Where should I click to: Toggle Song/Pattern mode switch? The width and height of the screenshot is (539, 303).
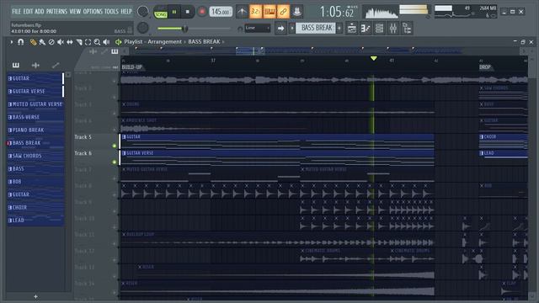tap(161, 12)
